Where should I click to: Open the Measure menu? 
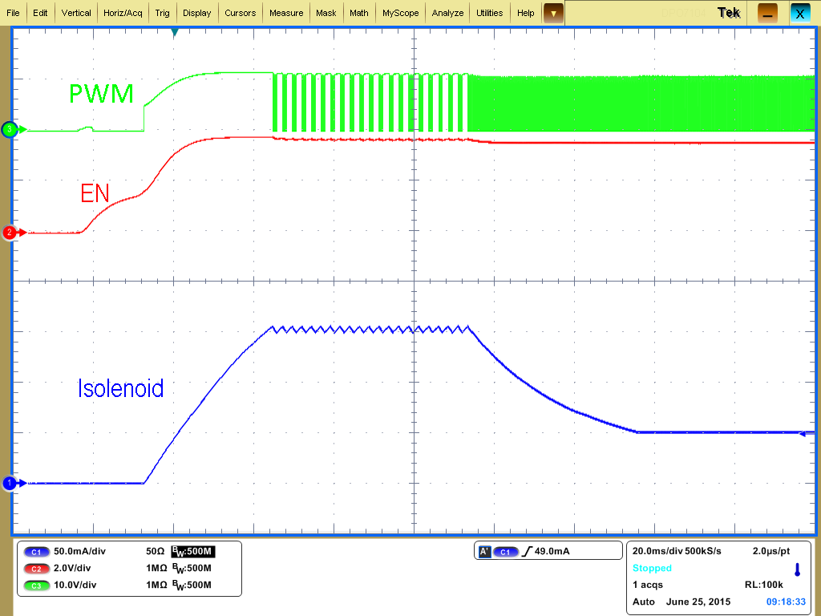pos(286,13)
